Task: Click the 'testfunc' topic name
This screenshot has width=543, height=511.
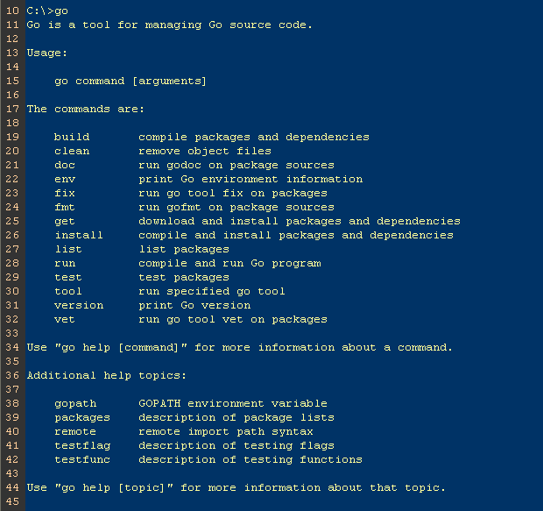Action: [82, 459]
